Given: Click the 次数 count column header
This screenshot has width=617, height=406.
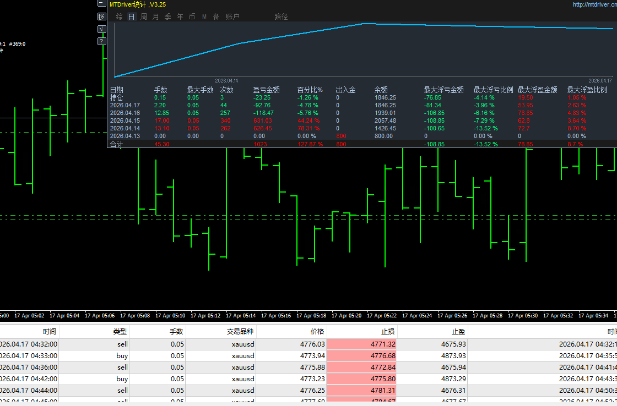Looking at the screenshot, I should pos(226,90).
